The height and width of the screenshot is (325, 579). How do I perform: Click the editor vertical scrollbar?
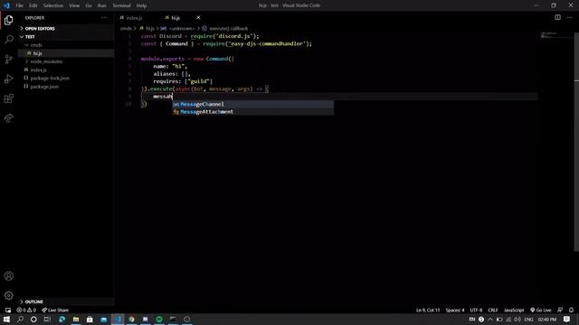click(576, 142)
